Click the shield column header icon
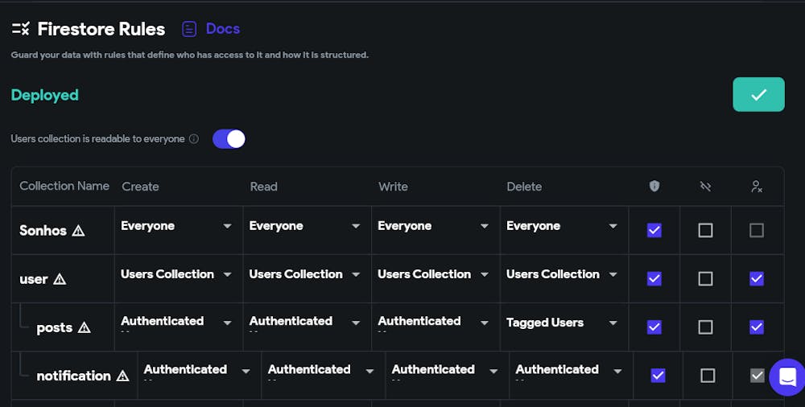Image resolution: width=805 pixels, height=407 pixels. pyautogui.click(x=654, y=186)
